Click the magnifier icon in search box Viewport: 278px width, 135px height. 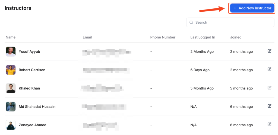191,22
